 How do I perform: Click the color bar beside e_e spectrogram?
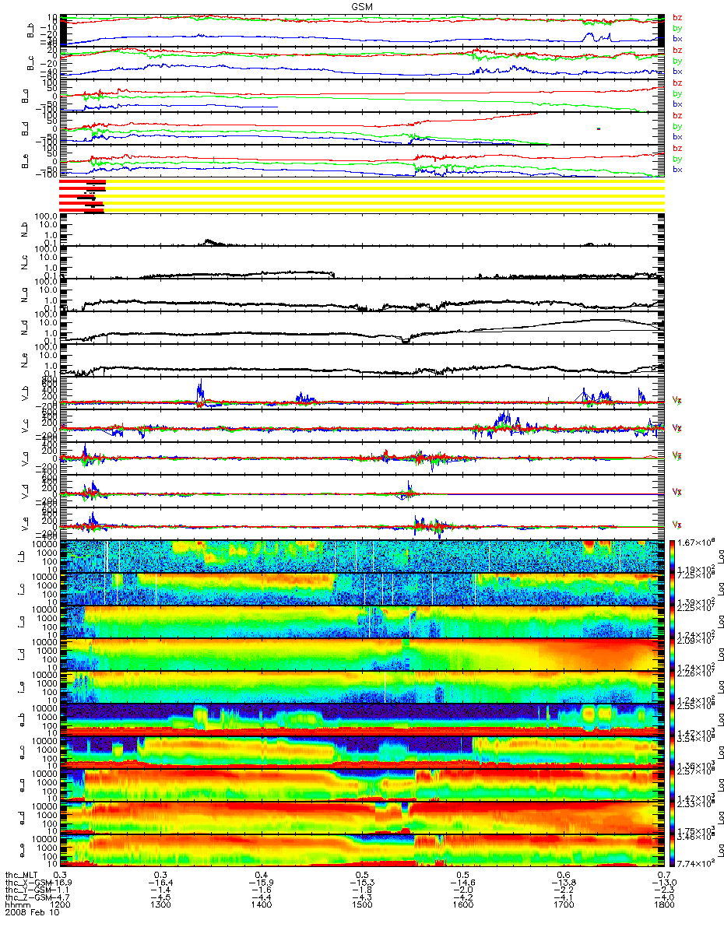point(673,851)
